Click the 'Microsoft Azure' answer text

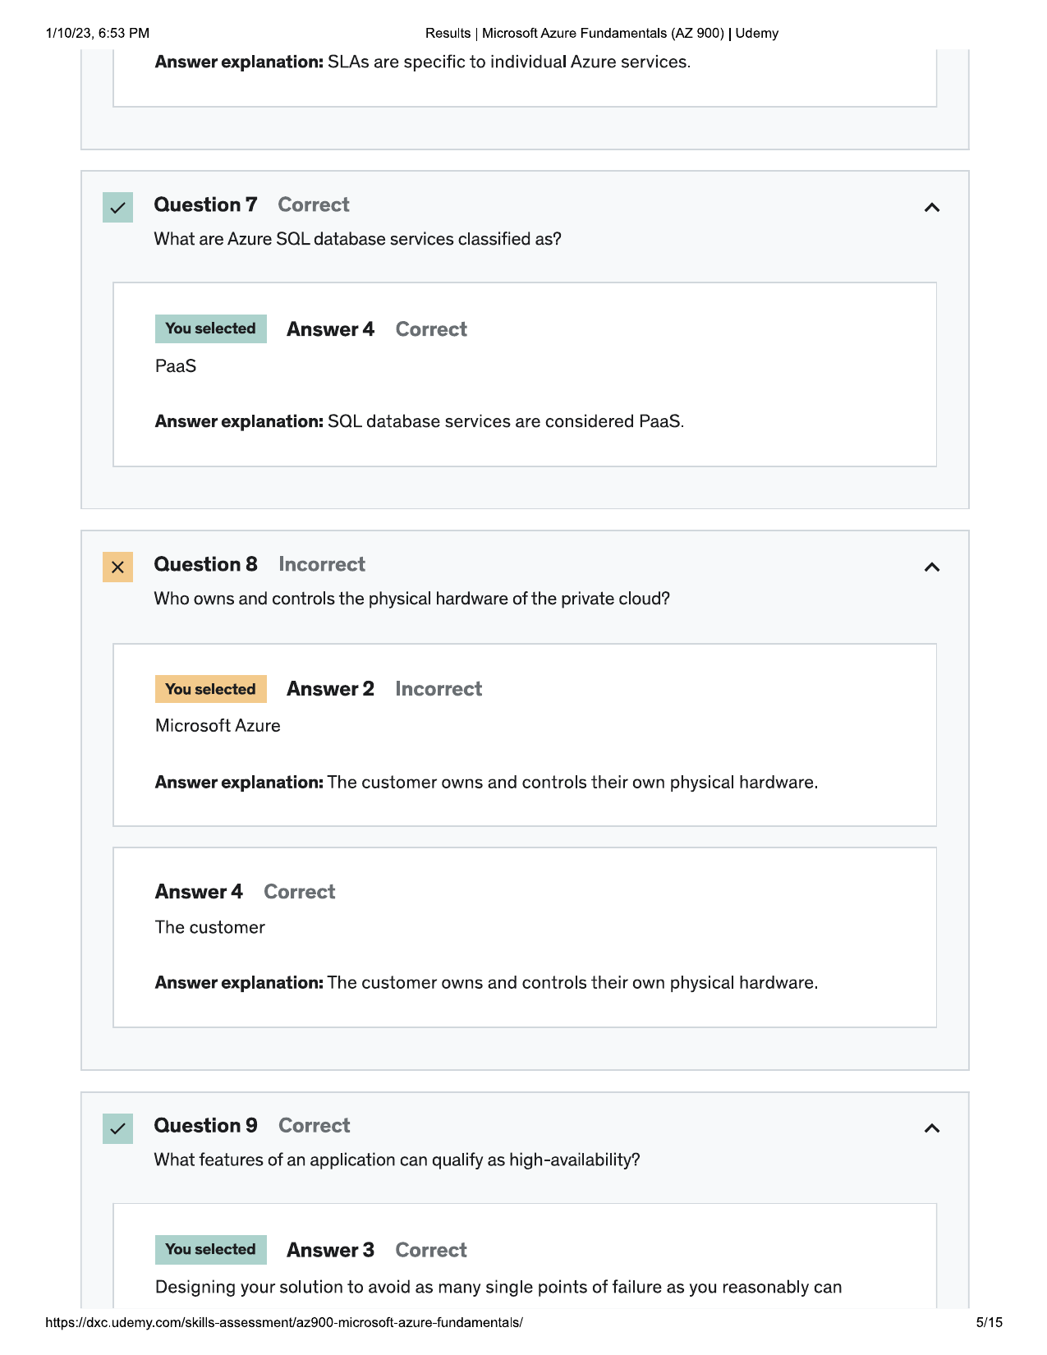tap(218, 726)
